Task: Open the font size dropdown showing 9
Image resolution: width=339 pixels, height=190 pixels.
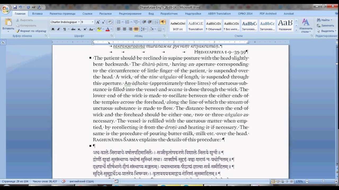Action: [x=92, y=22]
